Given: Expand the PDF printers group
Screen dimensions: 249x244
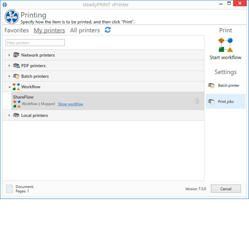Looking at the screenshot, I should pyautogui.click(x=9, y=65).
